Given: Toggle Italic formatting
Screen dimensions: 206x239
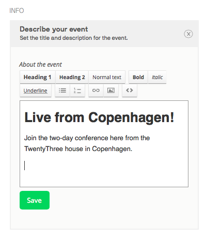Looking at the screenshot, I should click(157, 77).
